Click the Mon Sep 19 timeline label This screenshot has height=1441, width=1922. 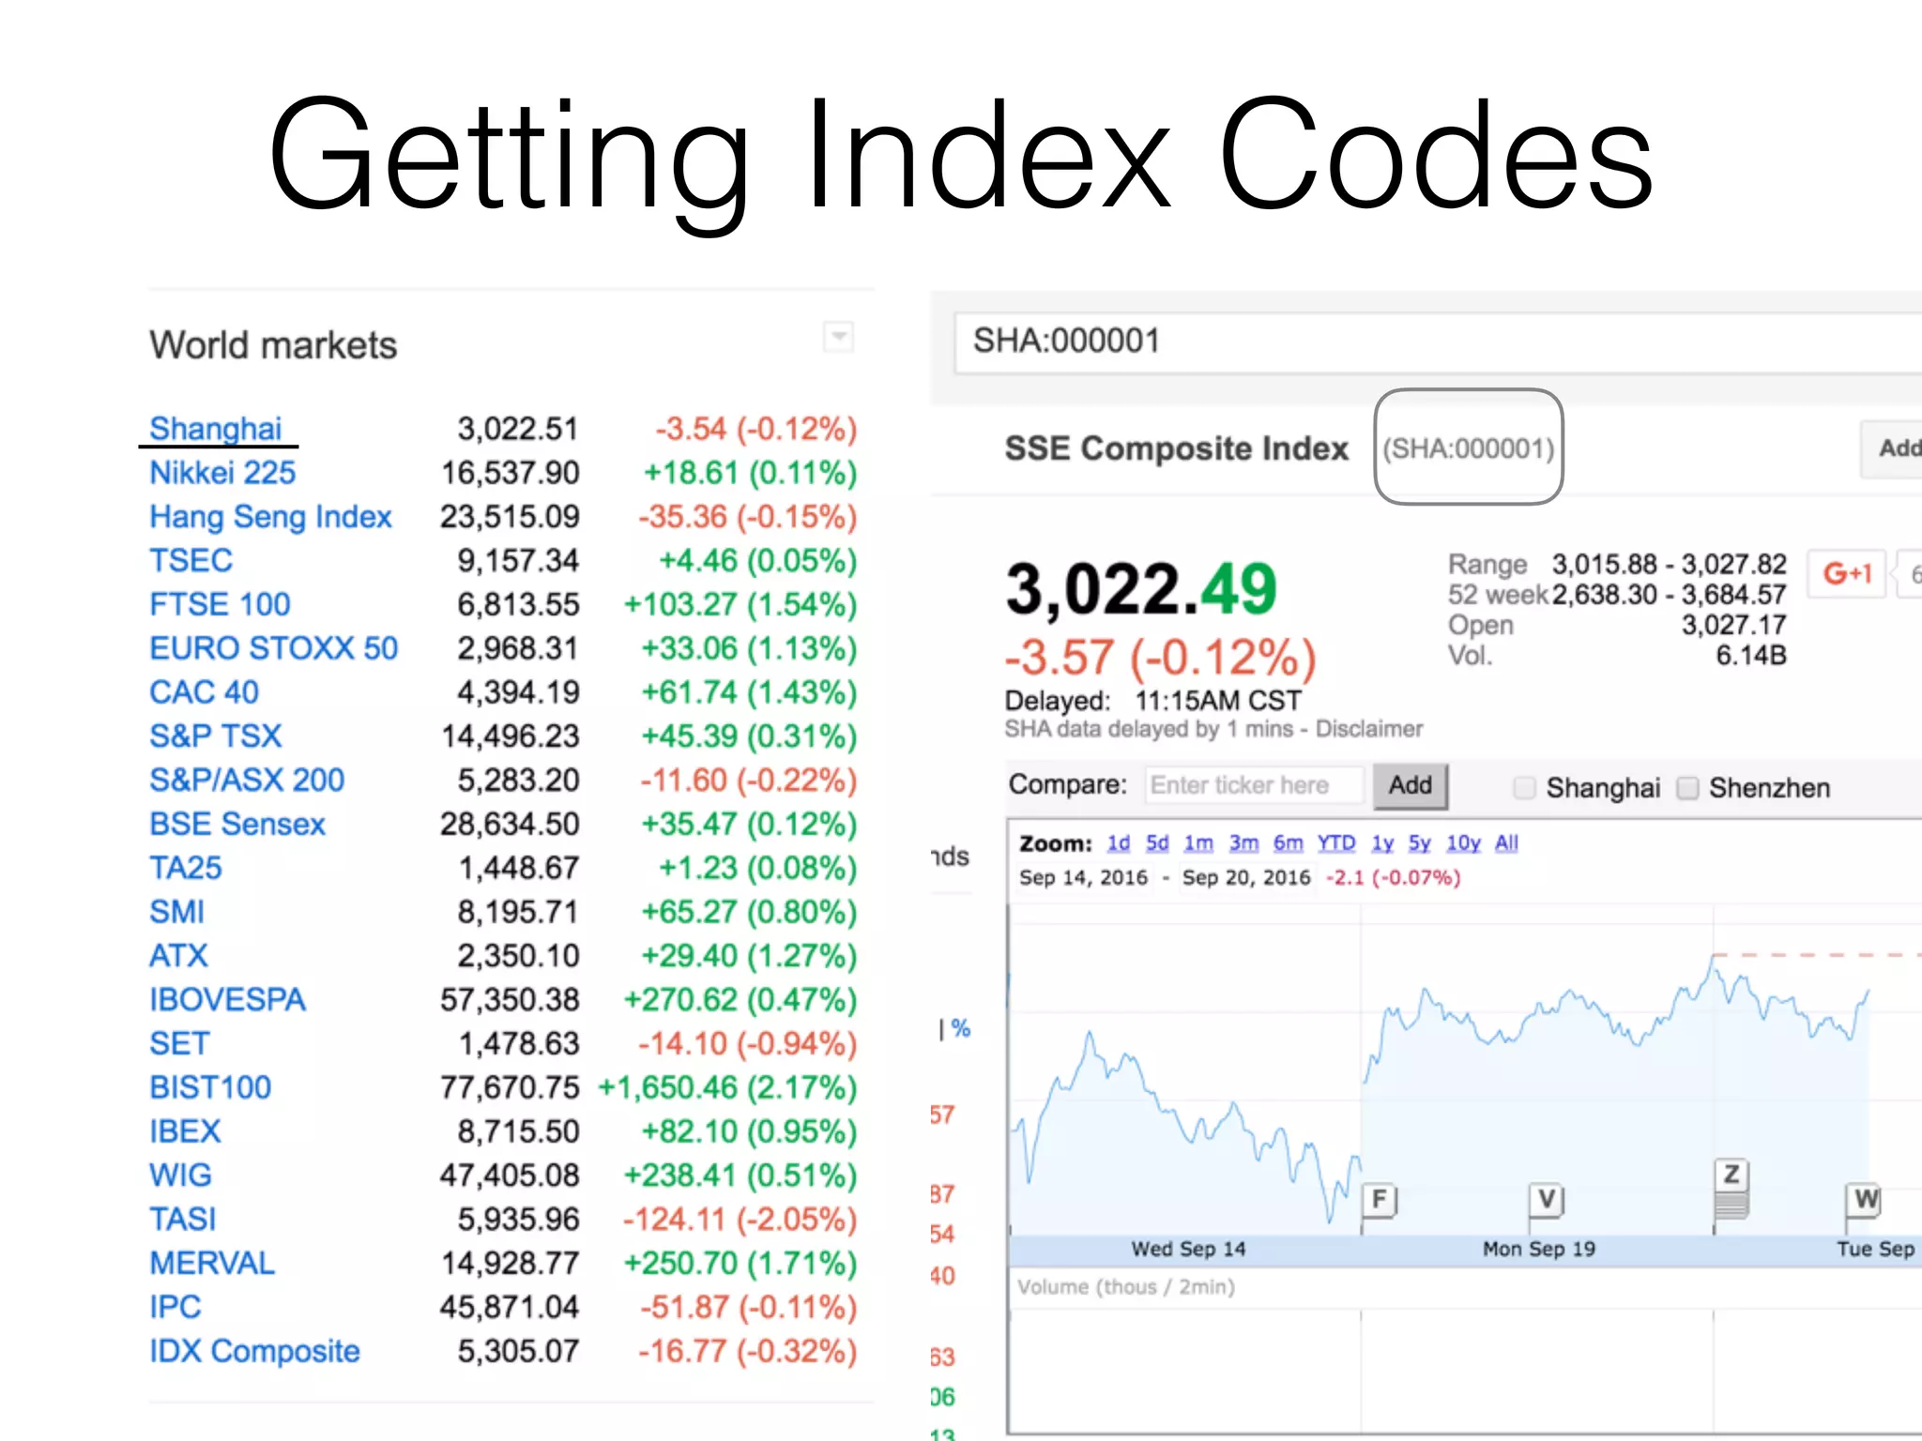click(1538, 1249)
